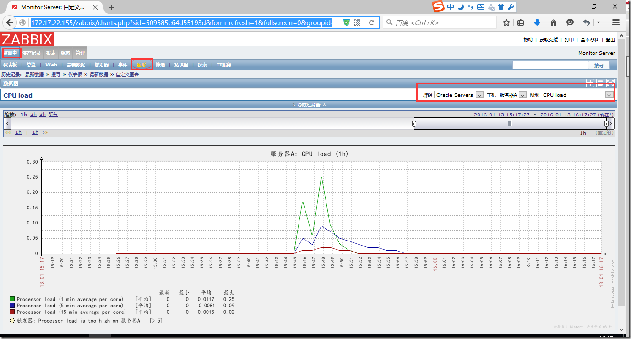Open Sogou skin shirt icon
The width and height of the screenshot is (631, 339).
(x=501, y=7)
